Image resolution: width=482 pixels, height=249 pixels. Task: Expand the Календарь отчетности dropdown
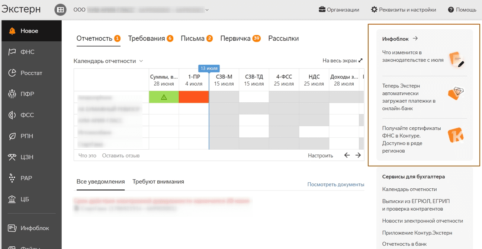pyautogui.click(x=141, y=61)
